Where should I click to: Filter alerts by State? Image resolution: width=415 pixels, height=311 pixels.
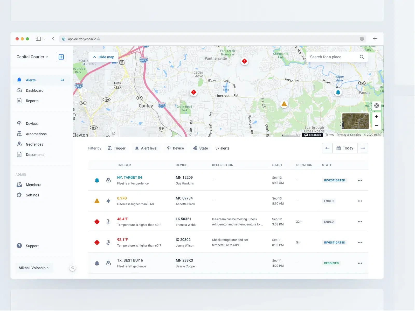[x=200, y=148]
